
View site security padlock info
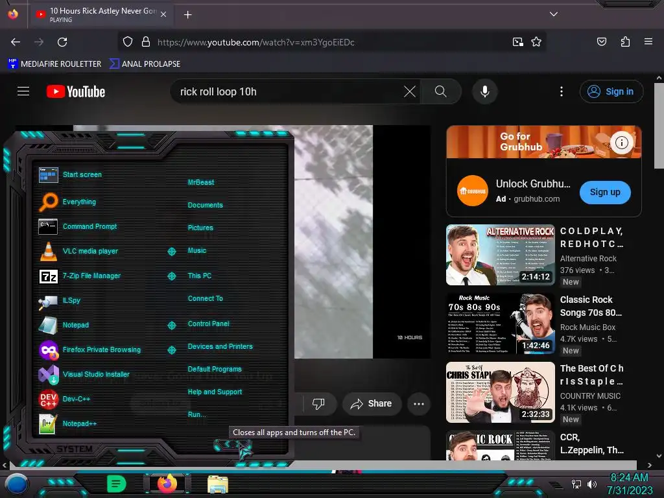[146, 42]
